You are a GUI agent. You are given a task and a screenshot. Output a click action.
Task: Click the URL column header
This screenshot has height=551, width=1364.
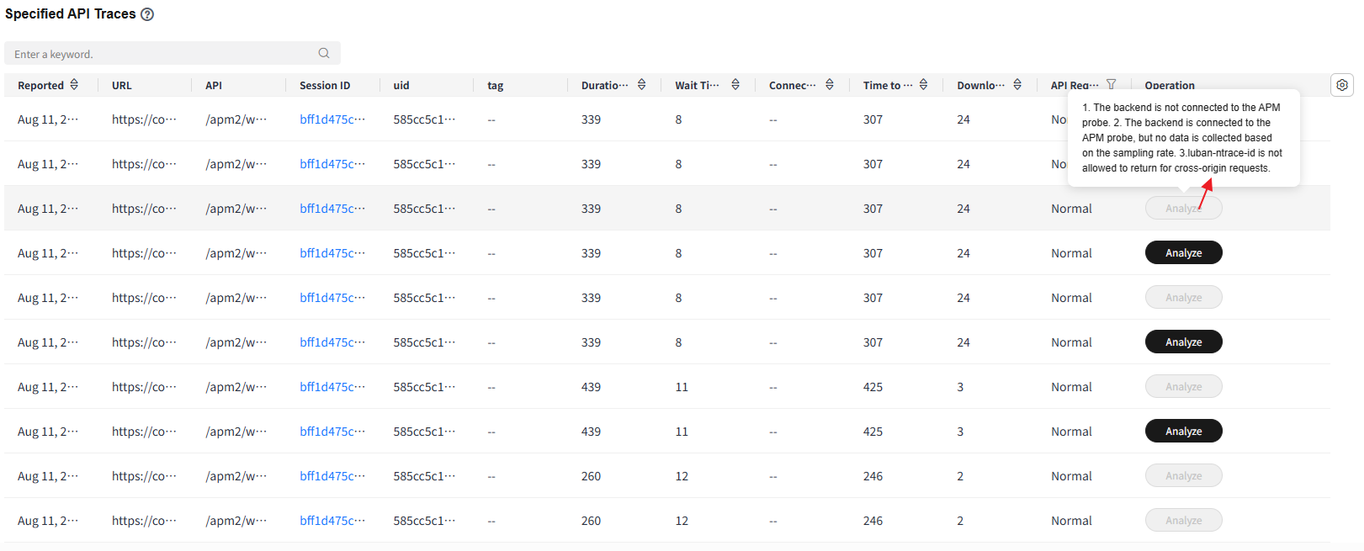pos(122,85)
